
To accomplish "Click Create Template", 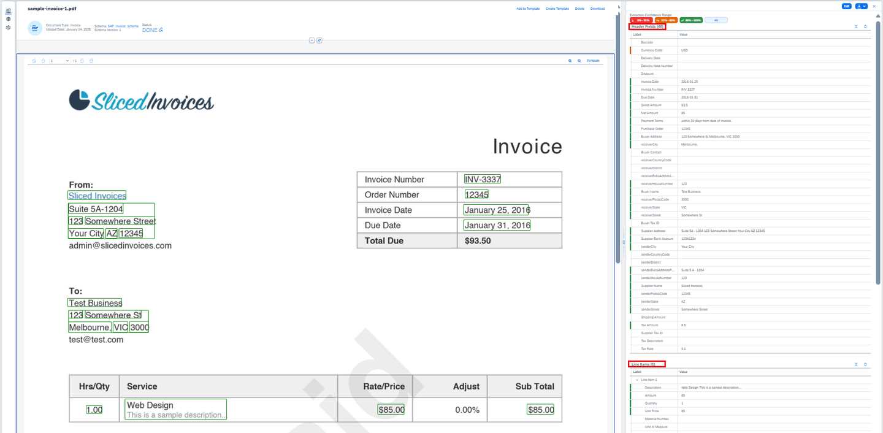I will pos(557,9).
